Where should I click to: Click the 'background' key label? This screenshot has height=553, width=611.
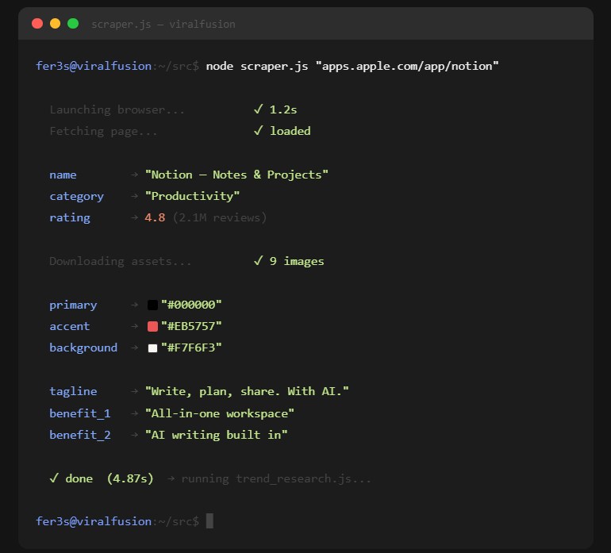coord(83,348)
